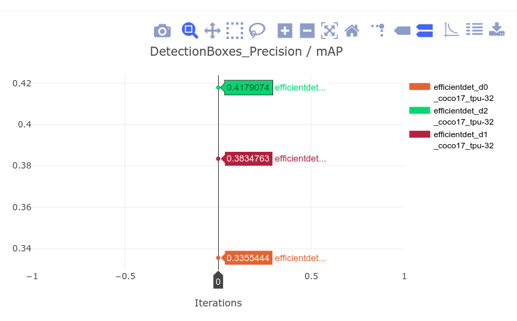Enable compare data on hover
517x321 pixels.
[424, 30]
